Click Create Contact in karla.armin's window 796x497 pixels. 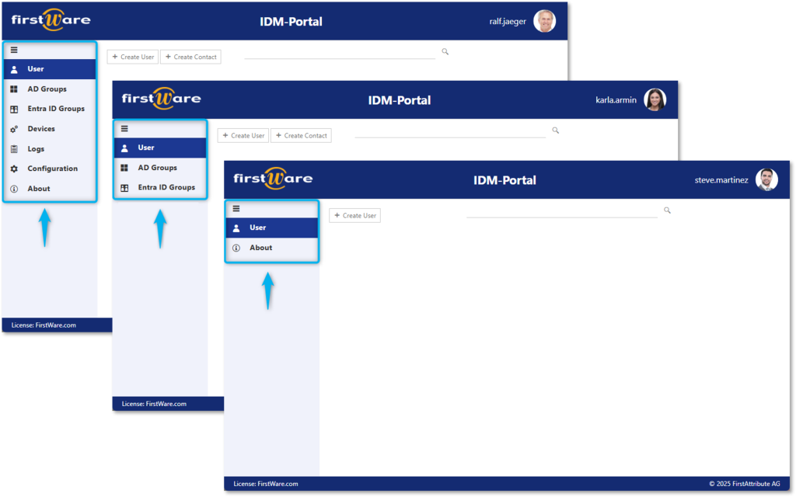pos(301,135)
